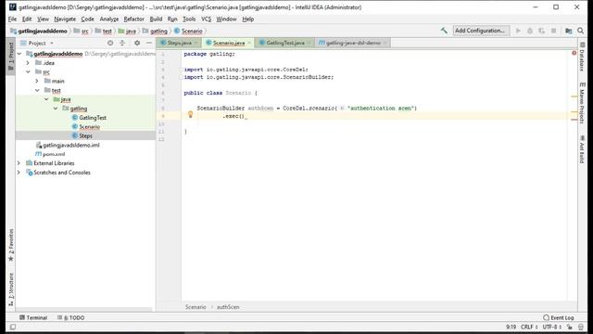This screenshot has width=593, height=334.
Task: Collapse the java folder
Action: tap(46, 99)
